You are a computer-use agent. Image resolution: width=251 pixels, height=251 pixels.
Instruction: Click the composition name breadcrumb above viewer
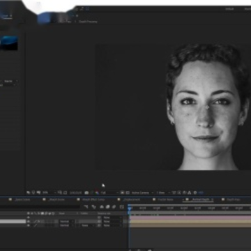[88, 22]
